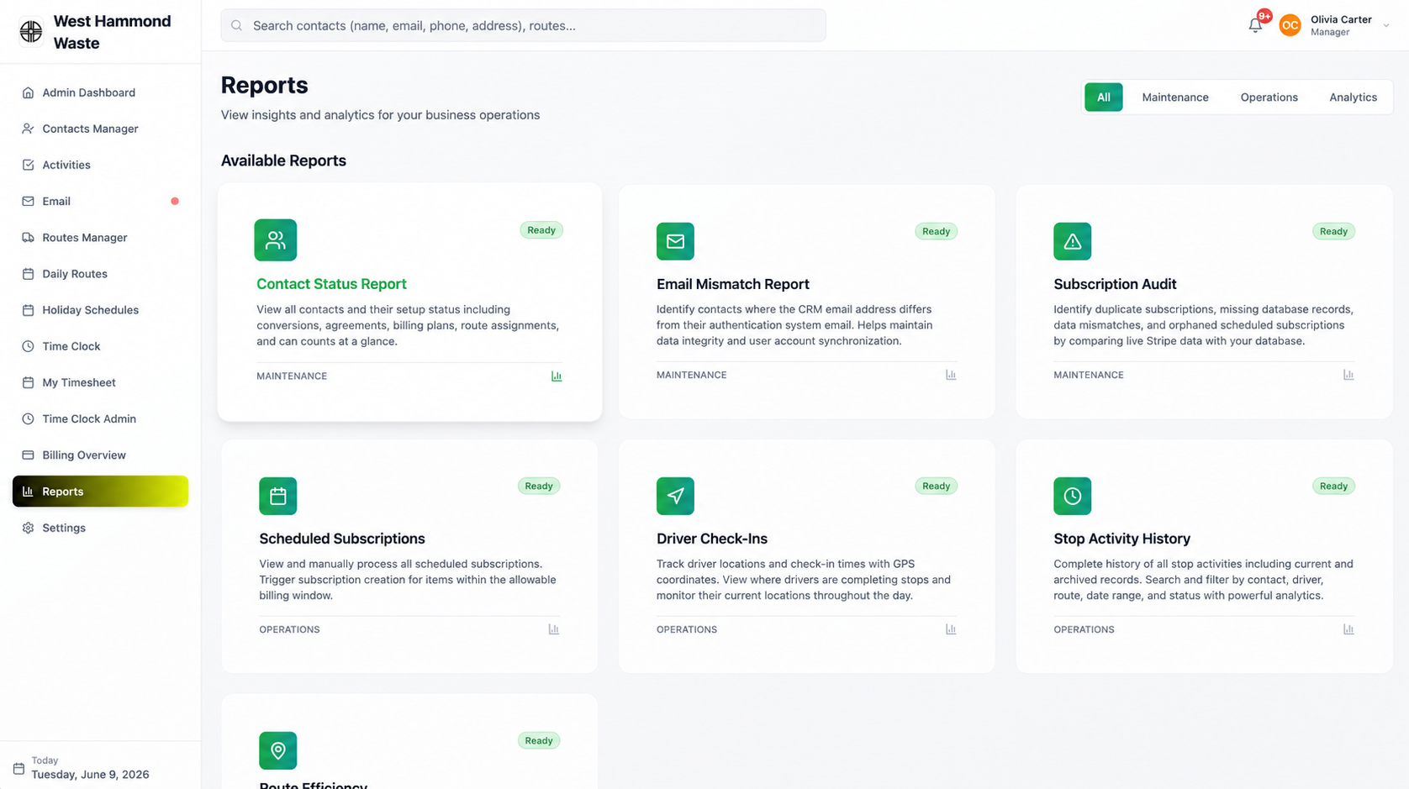Click the Holiday Schedules calendar icon
Screen dimensions: 1409x789
click(x=28, y=310)
